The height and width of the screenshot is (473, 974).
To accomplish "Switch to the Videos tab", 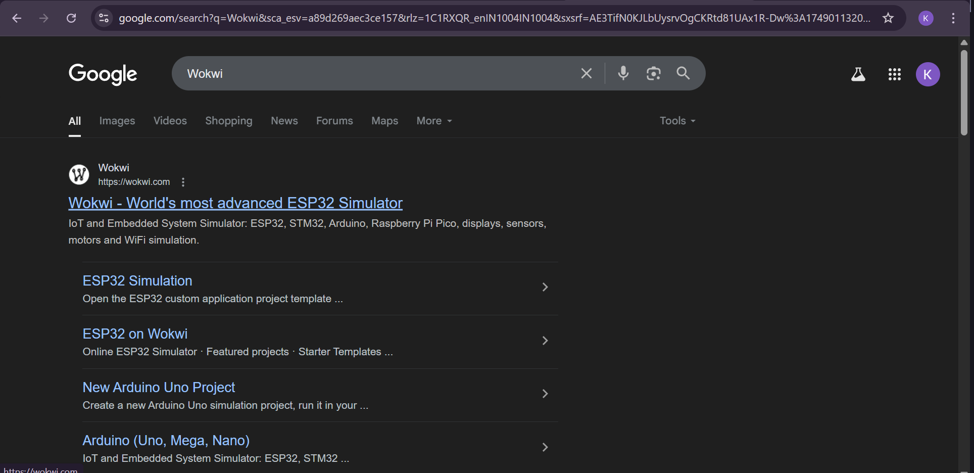I will pos(170,121).
